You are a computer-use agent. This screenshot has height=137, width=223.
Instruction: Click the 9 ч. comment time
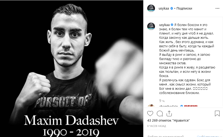click(x=162, y=101)
